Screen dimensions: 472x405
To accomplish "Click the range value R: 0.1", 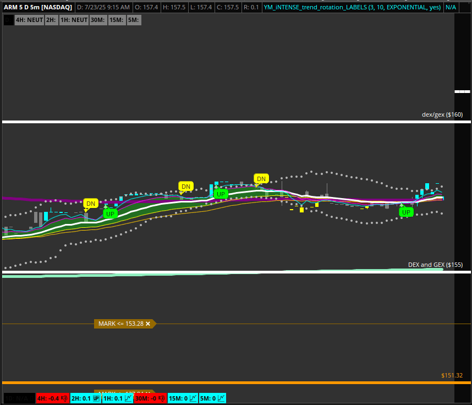I will click(x=251, y=7).
